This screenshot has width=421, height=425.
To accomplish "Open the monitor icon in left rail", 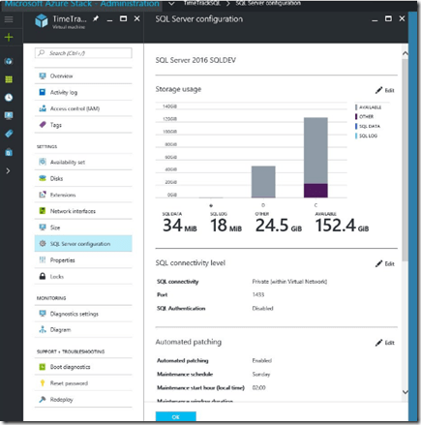I will pyautogui.click(x=9, y=115).
